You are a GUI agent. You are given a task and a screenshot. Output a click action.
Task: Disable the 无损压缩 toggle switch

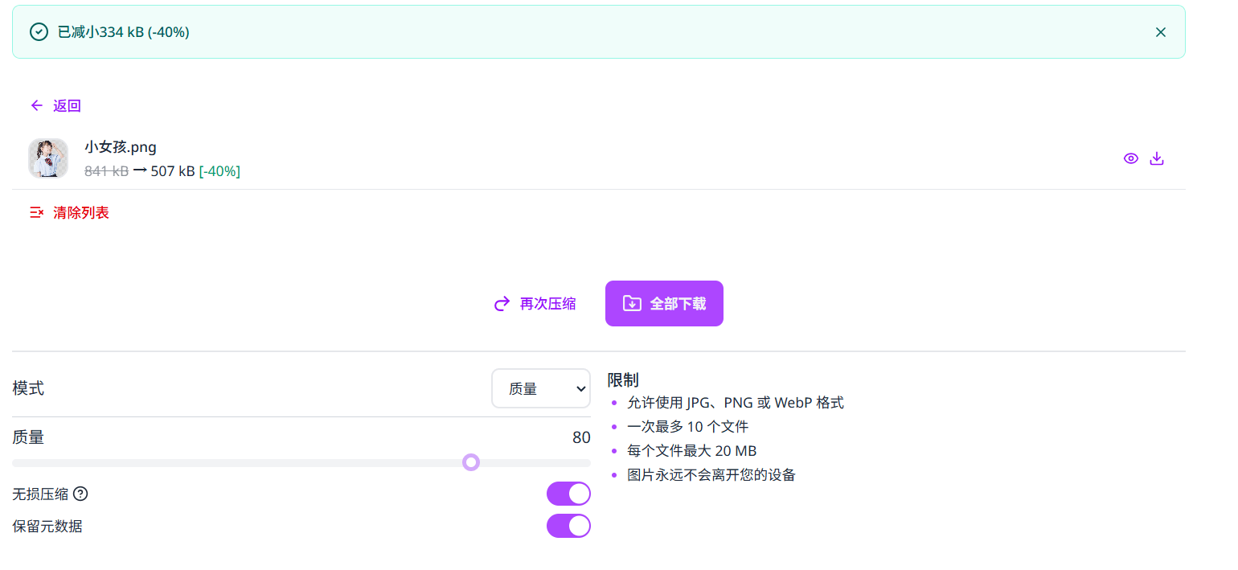[568, 494]
